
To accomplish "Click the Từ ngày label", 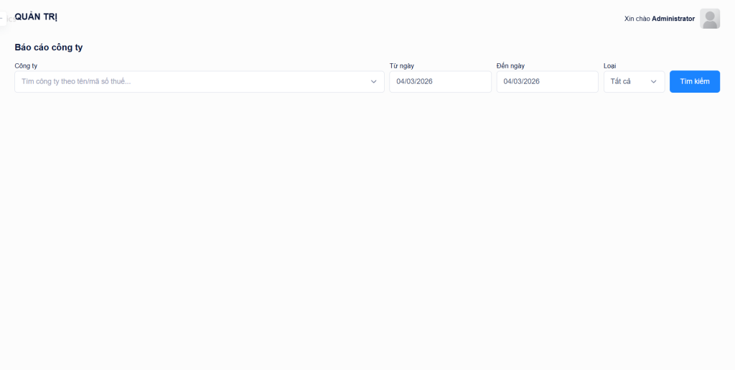I will point(401,66).
